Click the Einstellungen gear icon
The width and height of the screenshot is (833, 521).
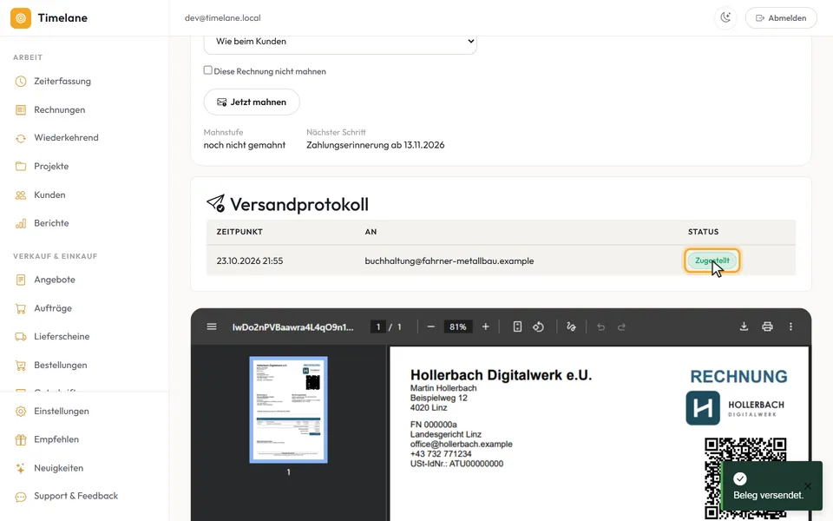pos(21,411)
